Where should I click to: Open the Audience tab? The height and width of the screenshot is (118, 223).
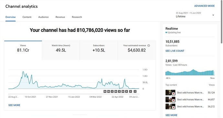coord(43,17)
